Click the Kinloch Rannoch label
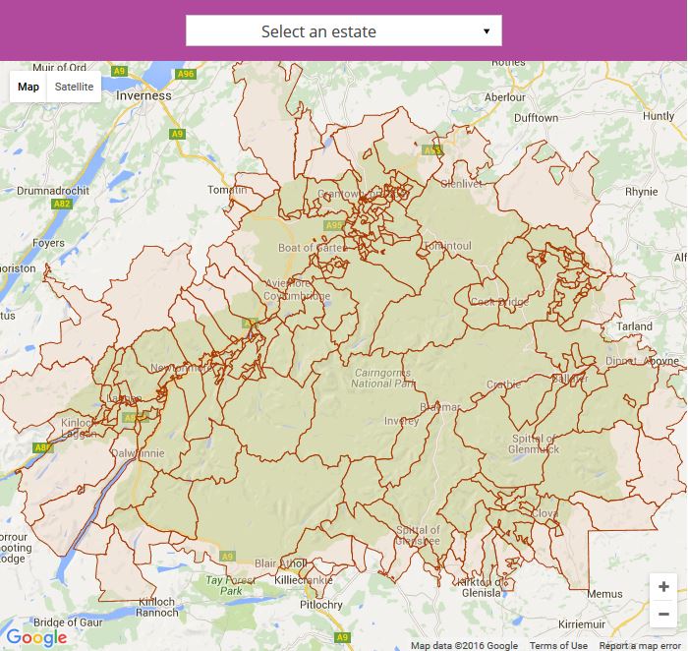688x651 pixels. click(157, 607)
